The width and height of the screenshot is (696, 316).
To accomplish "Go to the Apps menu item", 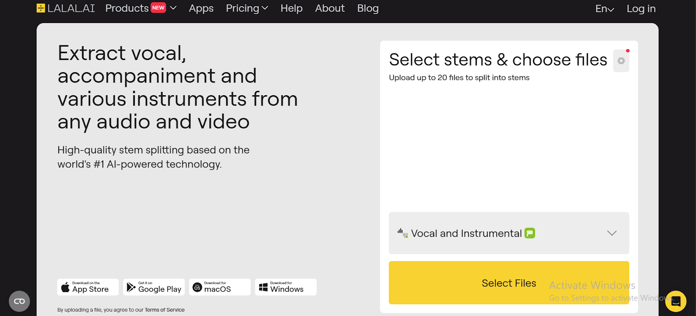I will click(201, 8).
